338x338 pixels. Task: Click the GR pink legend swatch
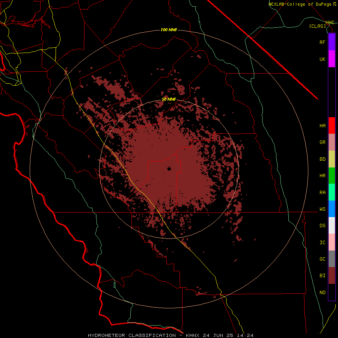(x=332, y=142)
